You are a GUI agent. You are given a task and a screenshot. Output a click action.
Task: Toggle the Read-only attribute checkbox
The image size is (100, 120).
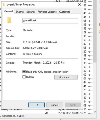pos(24,72)
